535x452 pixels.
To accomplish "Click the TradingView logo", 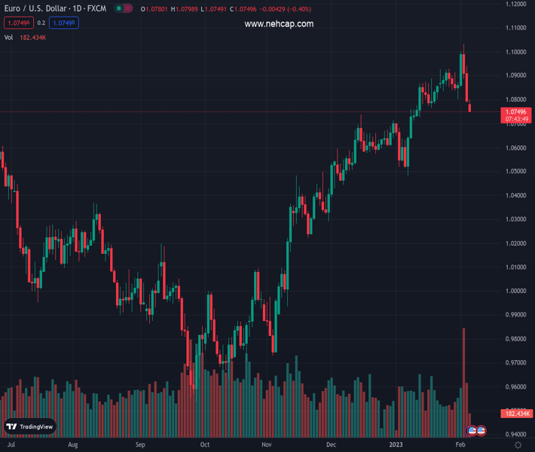I will 30,426.
